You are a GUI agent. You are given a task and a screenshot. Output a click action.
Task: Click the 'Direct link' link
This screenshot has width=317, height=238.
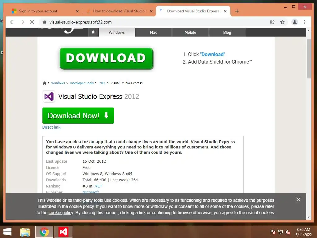(51, 127)
